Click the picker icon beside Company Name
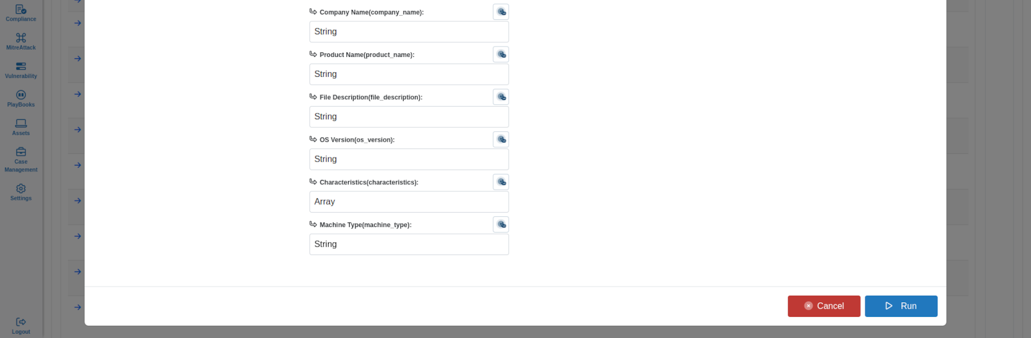Screen dimensions: 1031x338 (501, 12)
